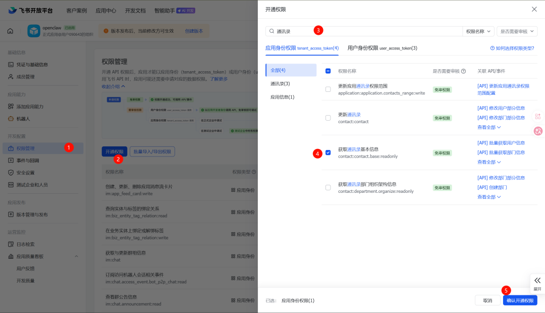545x313 pixels.
Task: Click the 事件与回调 sidebar icon
Action: [x=11, y=161]
